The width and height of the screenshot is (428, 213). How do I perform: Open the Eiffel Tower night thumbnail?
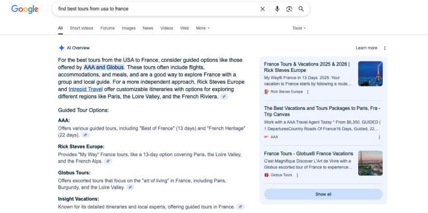(x=370, y=74)
